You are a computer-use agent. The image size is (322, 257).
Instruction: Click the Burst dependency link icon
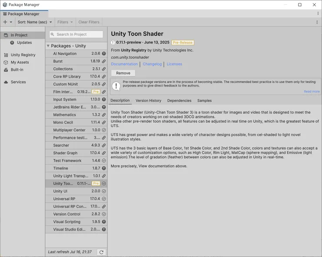tap(104, 61)
